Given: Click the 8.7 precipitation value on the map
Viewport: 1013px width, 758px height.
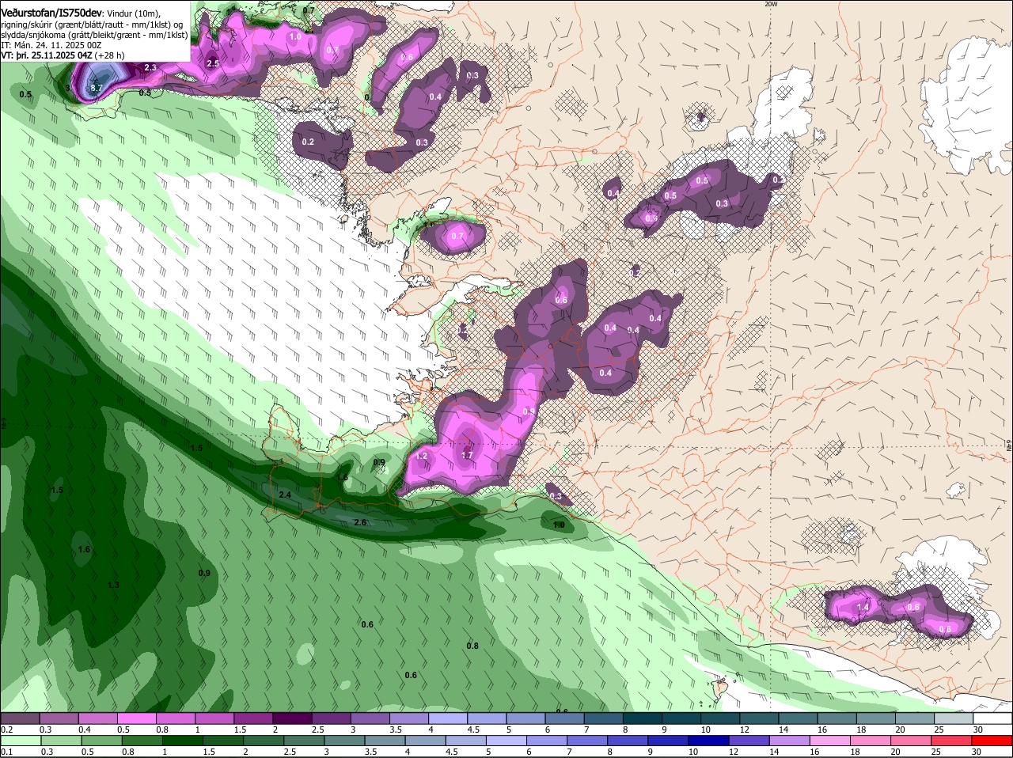Looking at the screenshot, I should click(x=97, y=88).
